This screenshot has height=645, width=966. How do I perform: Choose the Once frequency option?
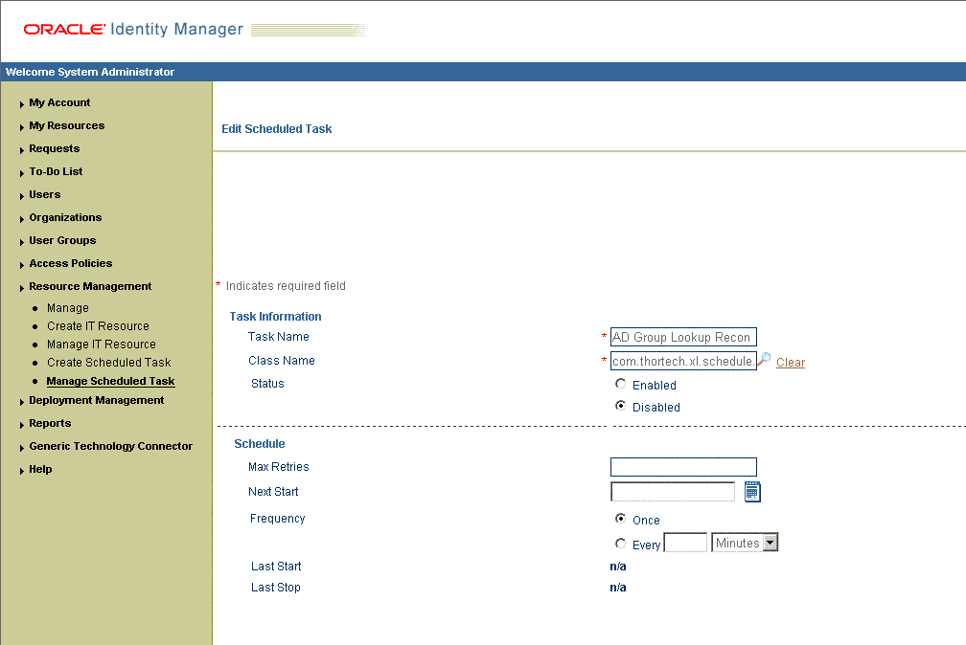620,519
